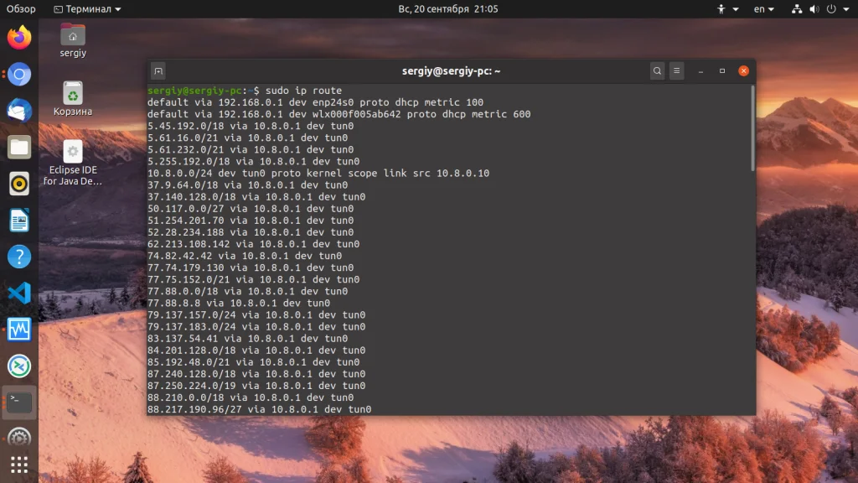Launch Eclipse IDE for Java desktop shortcut
Screen dimensions: 858x483
(73, 164)
